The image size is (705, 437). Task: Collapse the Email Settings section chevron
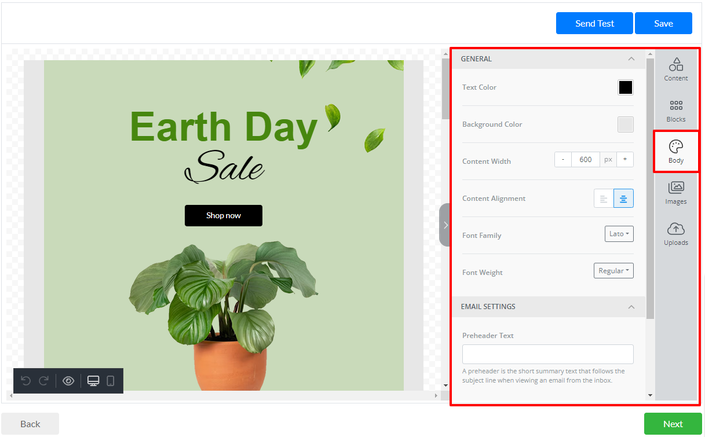(631, 307)
